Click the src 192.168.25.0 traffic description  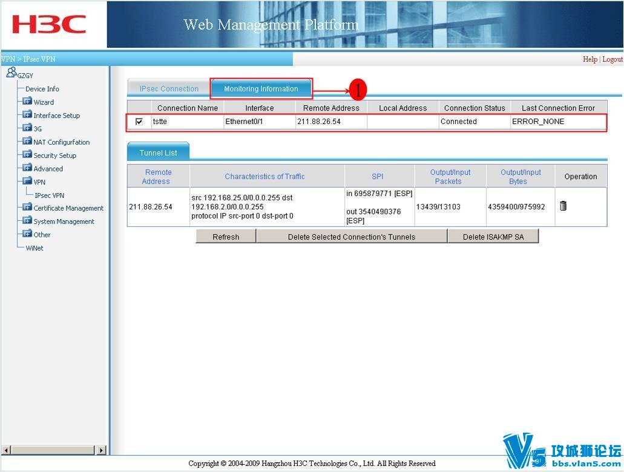[242, 206]
